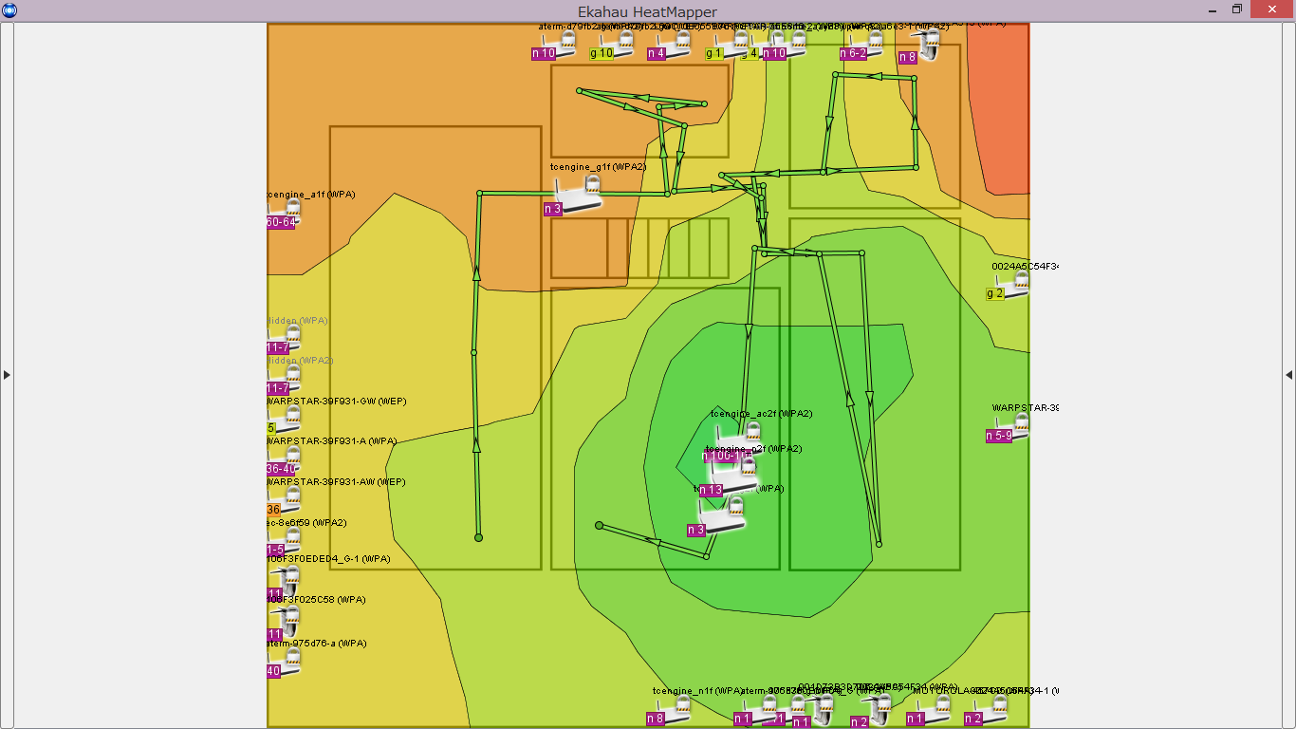The image size is (1296, 729).
Task: Click the 106F3F0EDED4_G-1 (WPA) label
Action: pyautogui.click(x=329, y=559)
